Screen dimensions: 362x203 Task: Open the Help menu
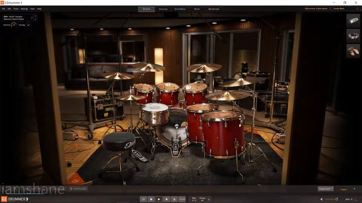(x=39, y=9)
